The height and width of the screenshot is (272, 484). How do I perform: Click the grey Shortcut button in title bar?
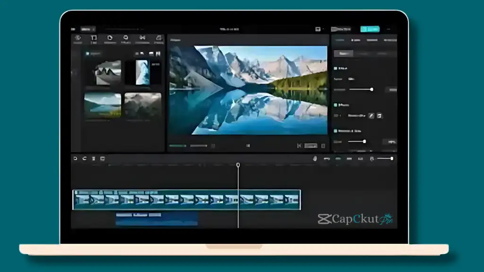tap(341, 29)
